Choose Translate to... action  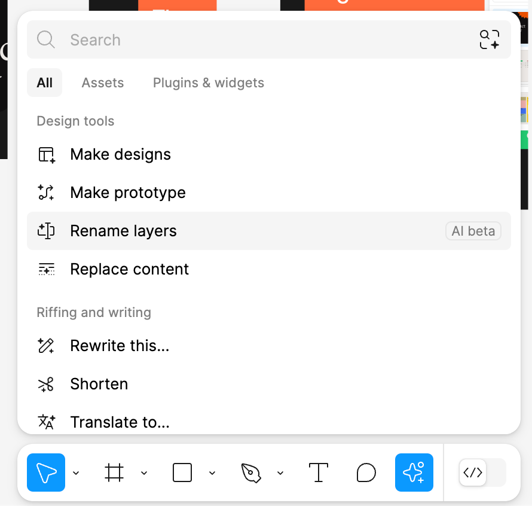(269, 422)
